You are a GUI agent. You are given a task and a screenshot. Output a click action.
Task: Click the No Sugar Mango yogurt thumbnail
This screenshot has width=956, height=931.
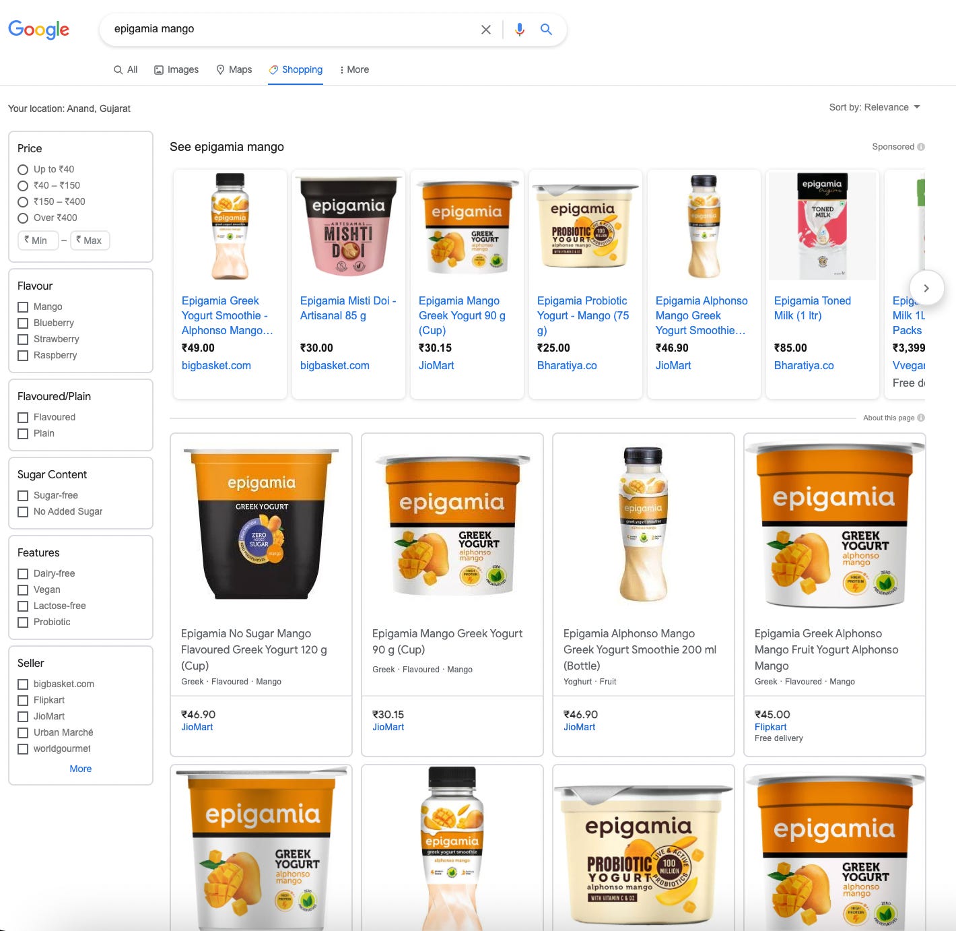tap(261, 523)
